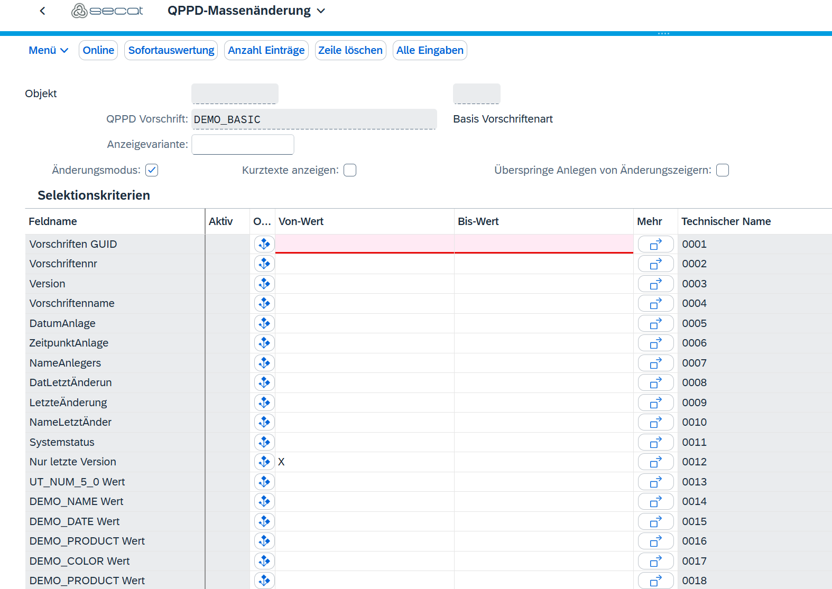Uncheck the Änderungsmodus checkbox
This screenshot has height=589, width=832.
(x=152, y=170)
